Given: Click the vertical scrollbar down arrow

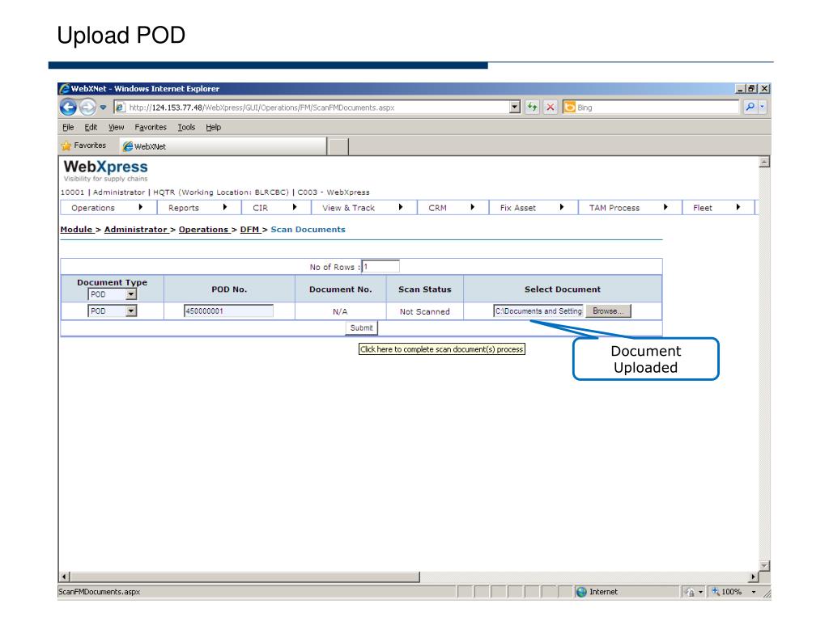Looking at the screenshot, I should point(764,565).
